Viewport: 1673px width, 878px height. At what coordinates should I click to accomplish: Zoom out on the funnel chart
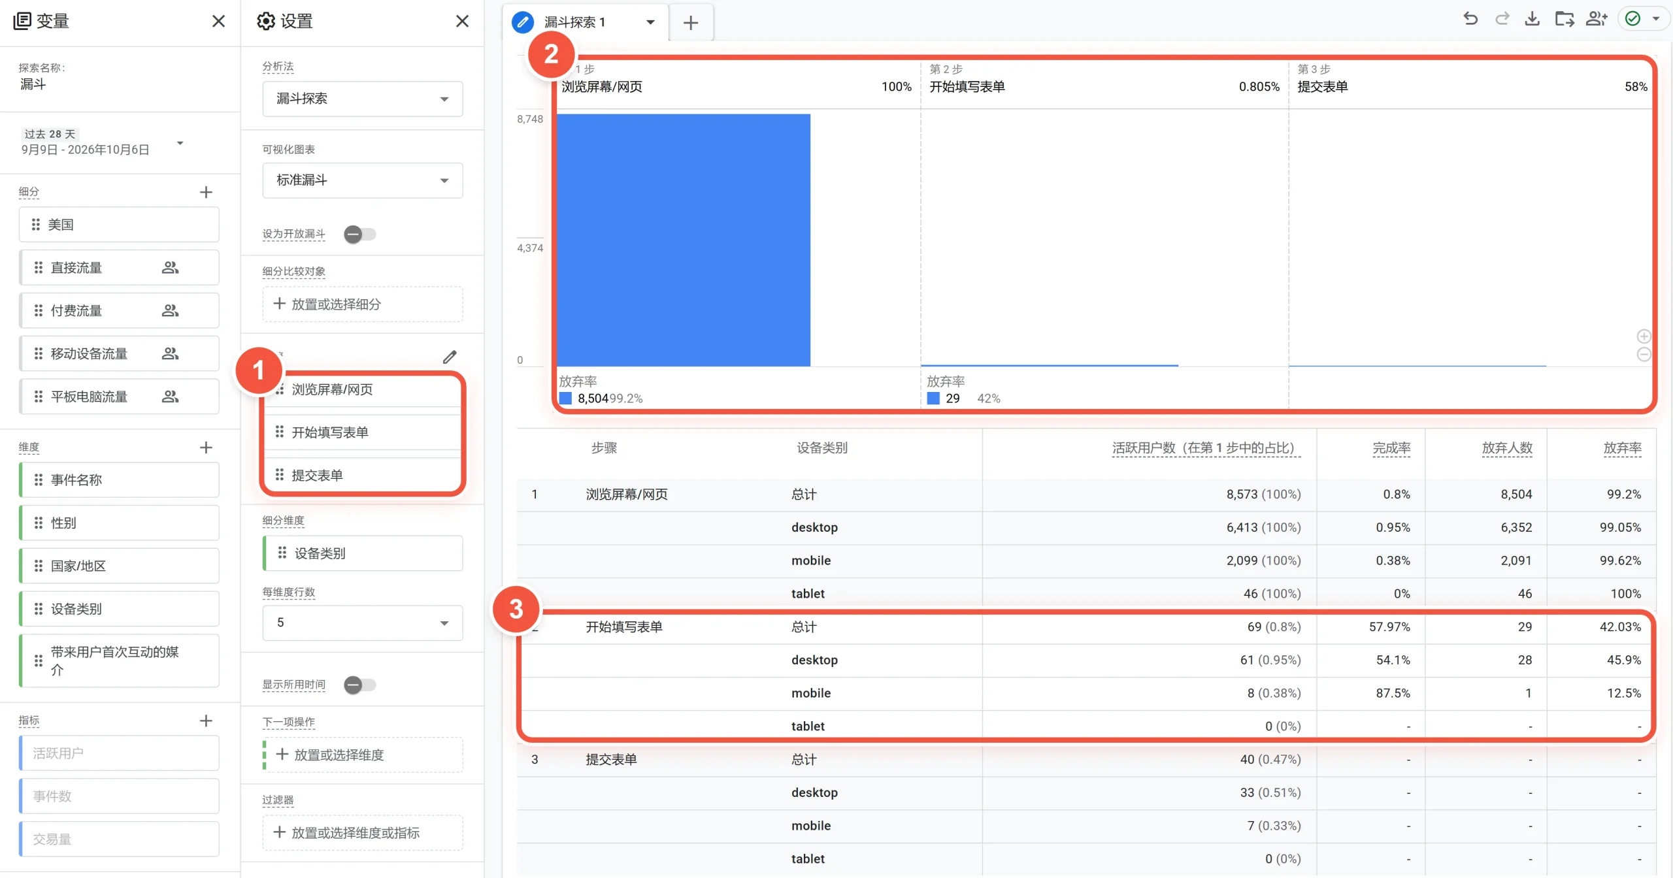click(1644, 354)
